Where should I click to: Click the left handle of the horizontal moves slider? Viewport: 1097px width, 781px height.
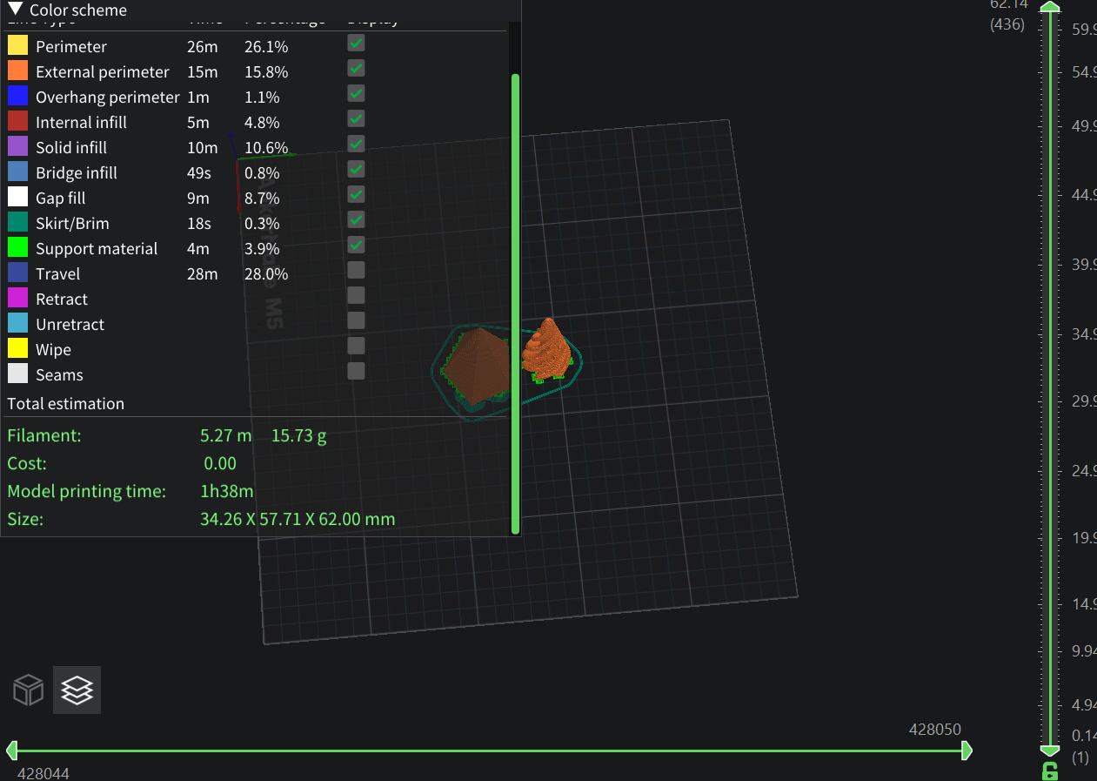click(x=12, y=751)
